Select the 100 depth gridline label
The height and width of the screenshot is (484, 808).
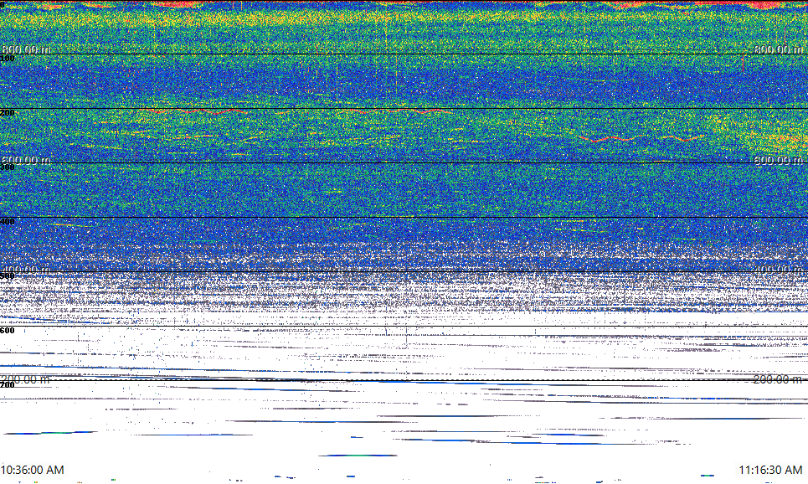8,59
